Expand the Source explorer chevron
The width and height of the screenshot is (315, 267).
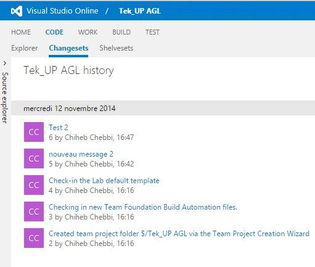5,64
